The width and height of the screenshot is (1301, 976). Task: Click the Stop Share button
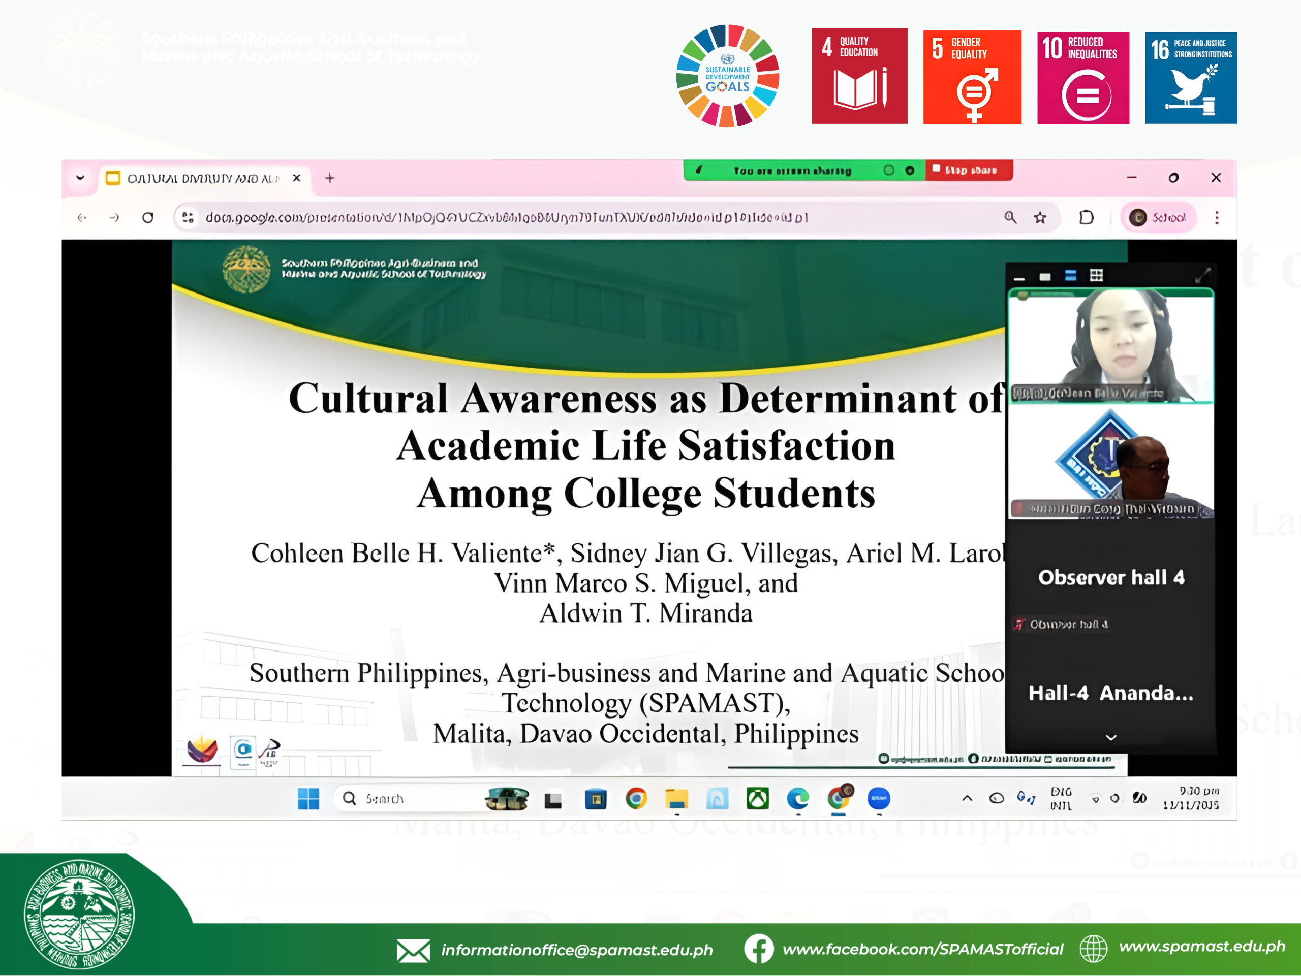969,171
